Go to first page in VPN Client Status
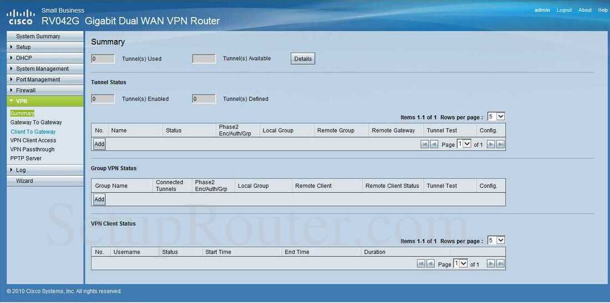Screen dimensions: 610x303 421,264
